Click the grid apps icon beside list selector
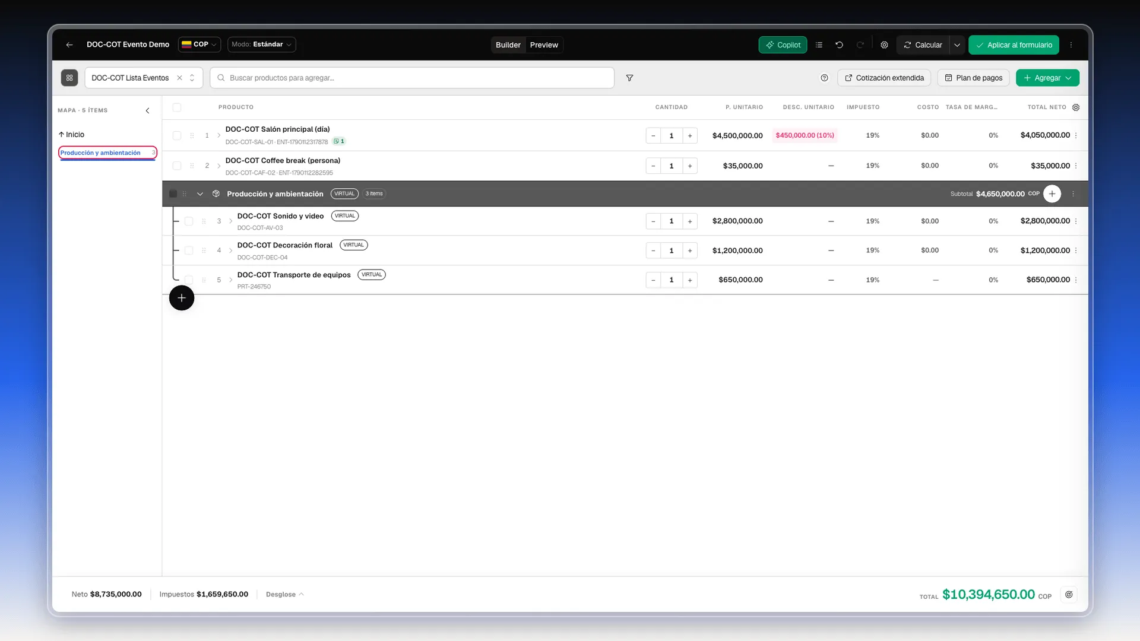 [69, 78]
